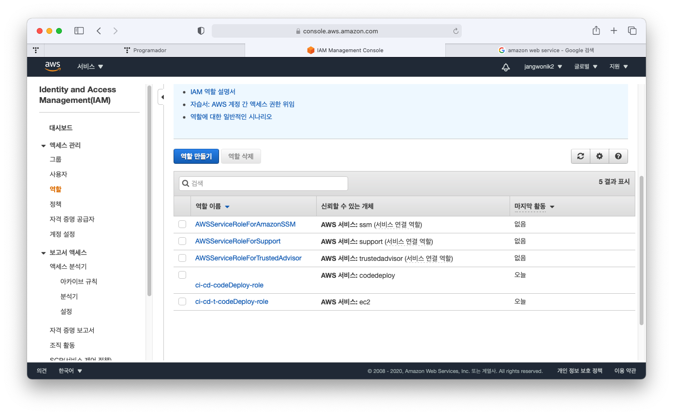The image size is (673, 415).
Task: Click the 역할 삭제 button
Action: [x=241, y=156]
